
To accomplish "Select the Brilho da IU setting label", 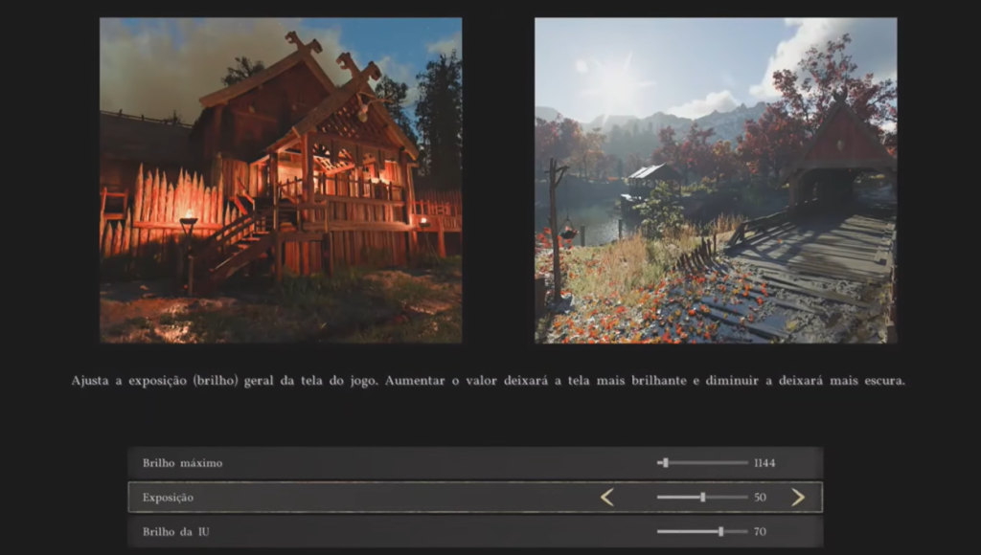I will point(175,532).
